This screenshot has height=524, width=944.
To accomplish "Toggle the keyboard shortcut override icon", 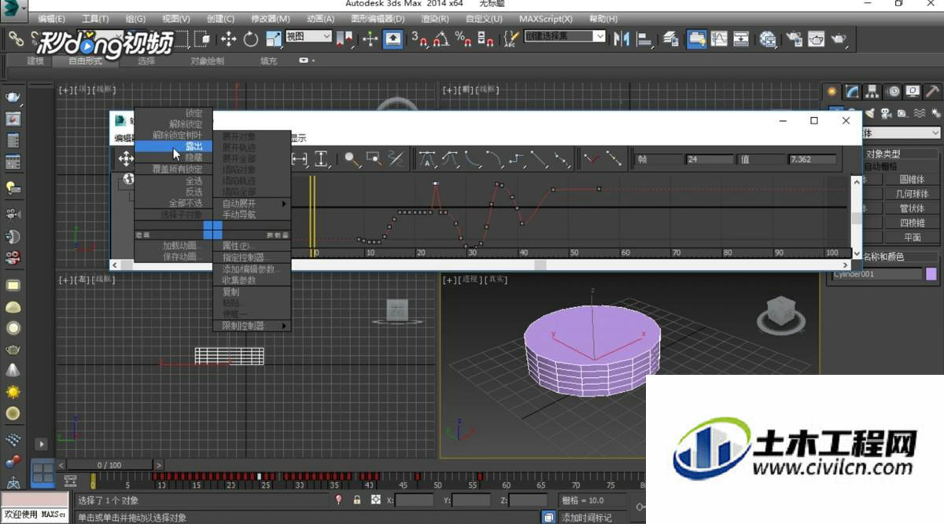I will point(393,38).
